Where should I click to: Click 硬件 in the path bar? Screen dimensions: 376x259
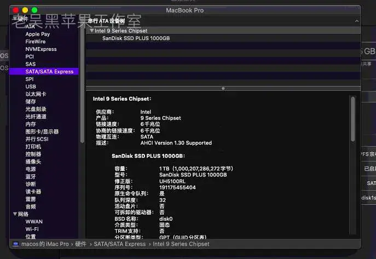click(x=80, y=244)
